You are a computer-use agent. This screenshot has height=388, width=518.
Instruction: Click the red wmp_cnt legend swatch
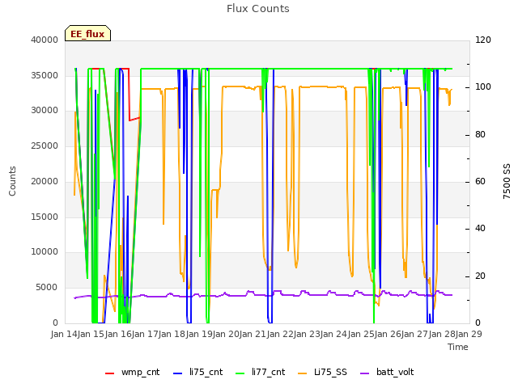point(109,373)
